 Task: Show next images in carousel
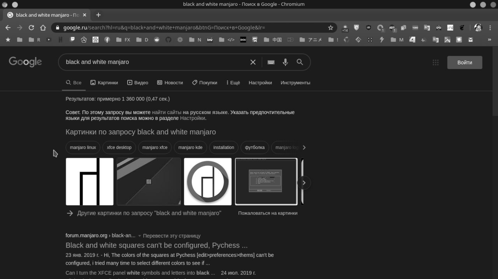pos(304,183)
